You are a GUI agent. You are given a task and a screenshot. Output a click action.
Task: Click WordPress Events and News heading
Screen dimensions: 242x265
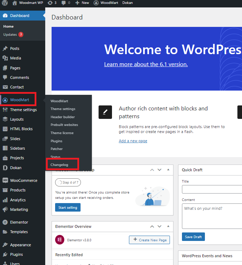coord(207,256)
